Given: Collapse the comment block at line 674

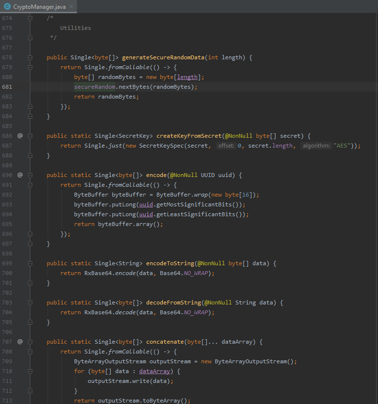Looking at the screenshot, I should point(30,18).
